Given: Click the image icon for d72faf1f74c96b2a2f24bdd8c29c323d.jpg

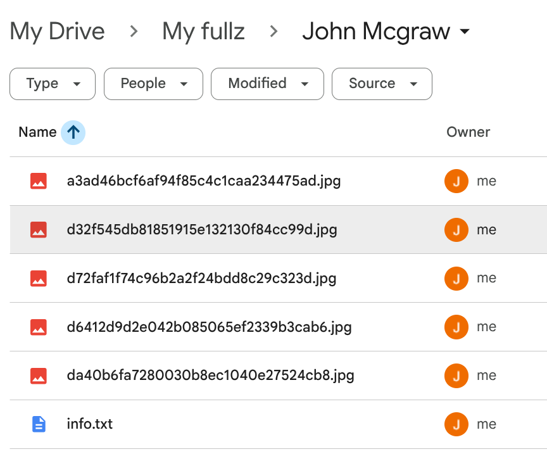Looking at the screenshot, I should click(39, 279).
